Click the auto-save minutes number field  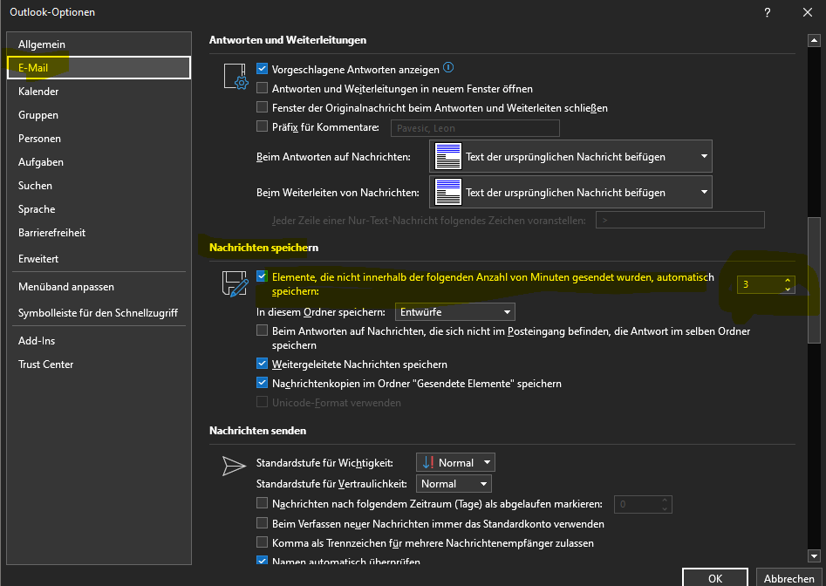pyautogui.click(x=761, y=285)
